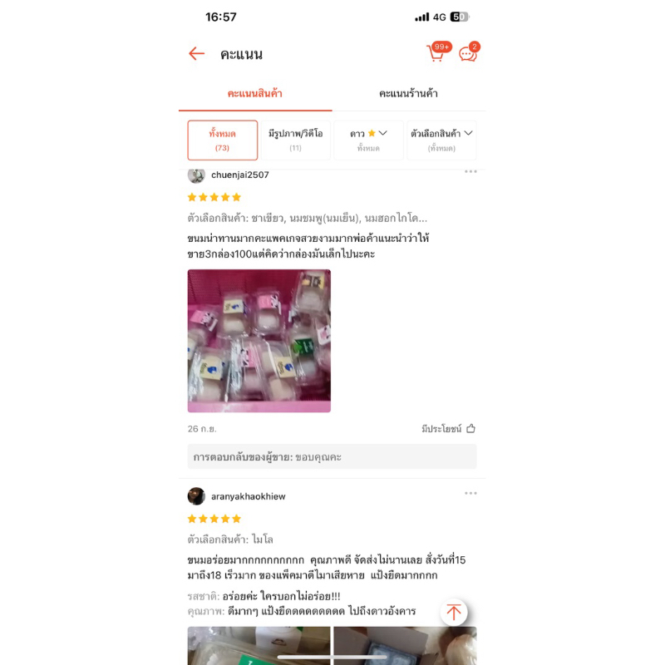This screenshot has width=665, height=665.
Task: Tap chuenjai2507 profile avatar
Action: [196, 175]
